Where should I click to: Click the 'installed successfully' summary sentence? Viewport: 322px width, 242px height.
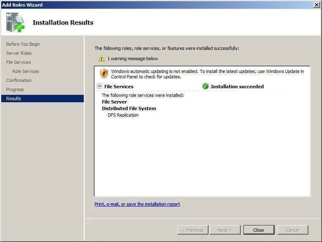pos(167,48)
